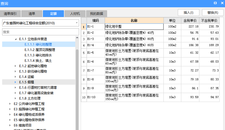Expand the E.1.2 起挖绿化植物 node
The image size is (225, 130).
tap(15, 66)
